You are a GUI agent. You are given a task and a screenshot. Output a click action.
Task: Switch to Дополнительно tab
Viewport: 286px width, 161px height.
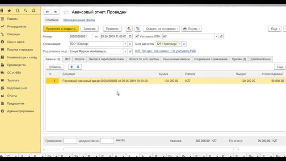pyautogui.click(x=260, y=59)
